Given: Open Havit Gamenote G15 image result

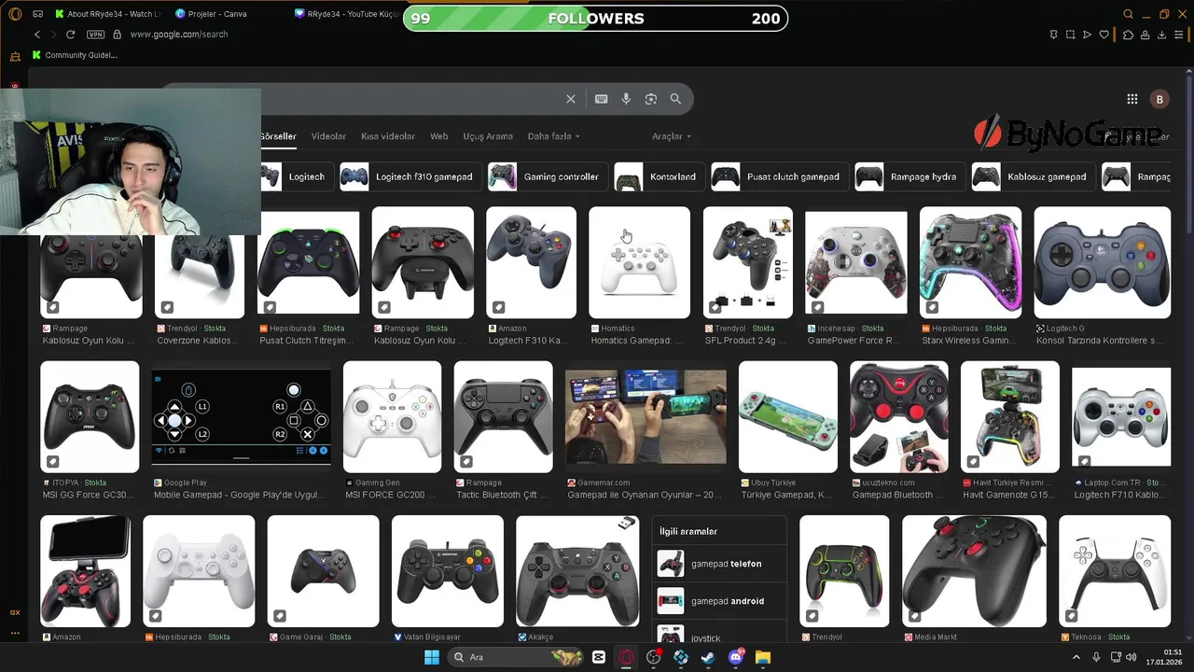Looking at the screenshot, I should pyautogui.click(x=1010, y=416).
